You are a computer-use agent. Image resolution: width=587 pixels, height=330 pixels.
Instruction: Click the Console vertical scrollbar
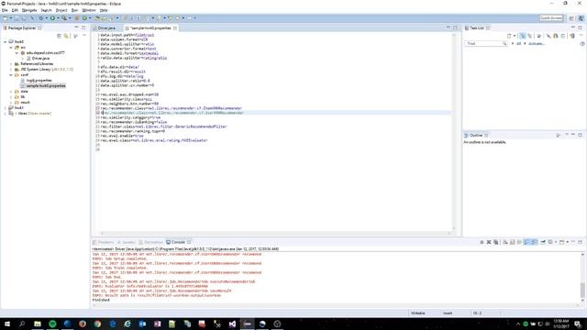(x=582, y=277)
